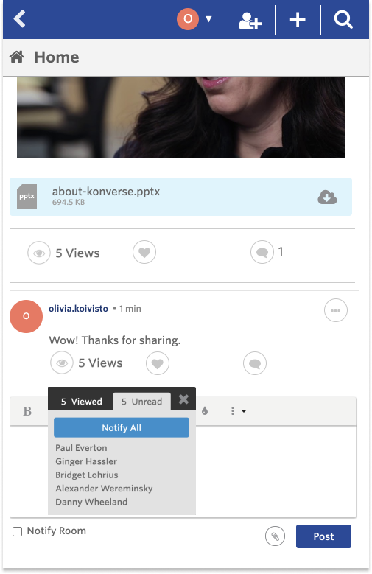Attach a file with paperclip icon

(275, 536)
